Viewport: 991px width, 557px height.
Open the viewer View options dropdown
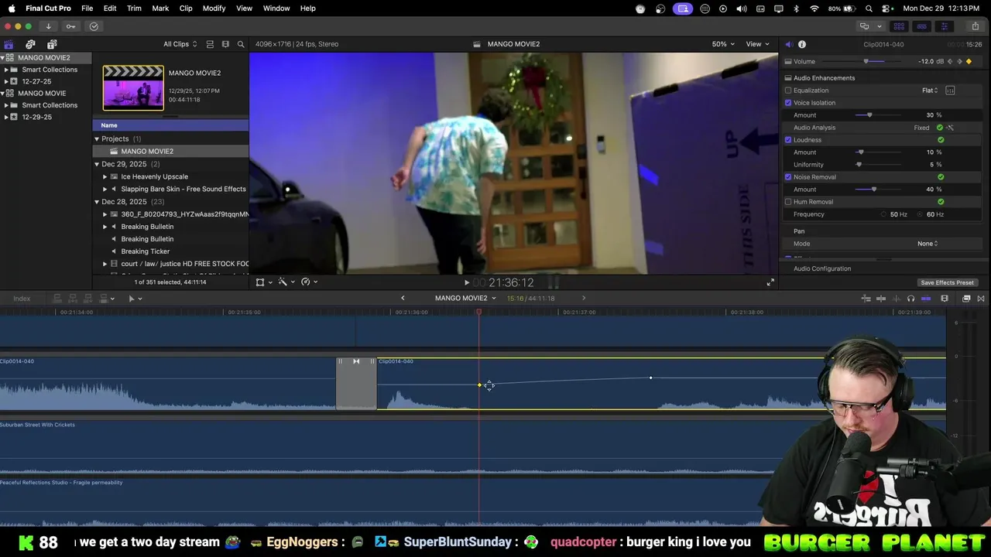(x=757, y=44)
